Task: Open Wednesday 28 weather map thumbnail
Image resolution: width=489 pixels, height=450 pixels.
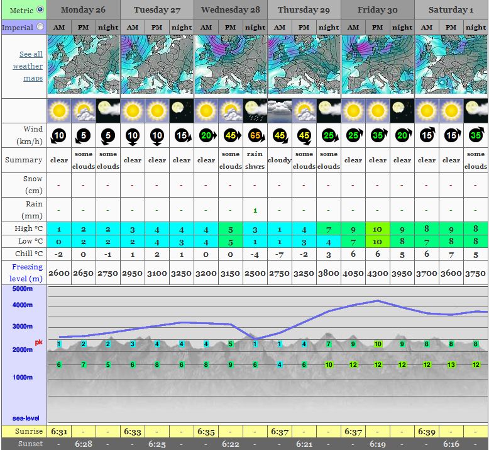Action: pos(230,65)
